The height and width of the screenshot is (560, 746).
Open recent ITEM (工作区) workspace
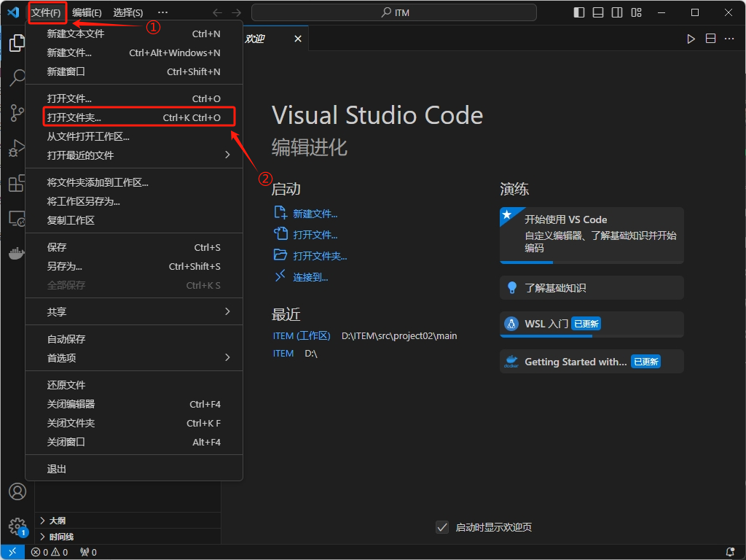(302, 335)
